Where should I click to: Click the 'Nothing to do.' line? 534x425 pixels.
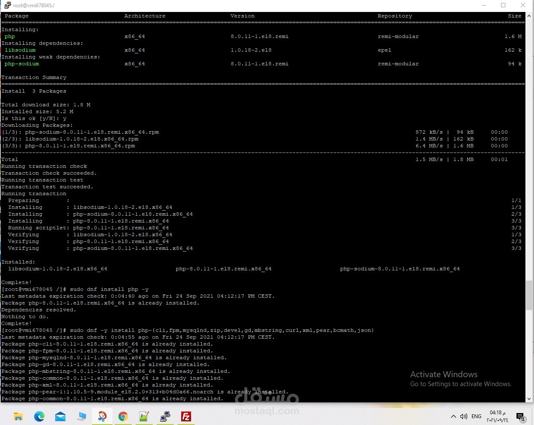(25, 317)
